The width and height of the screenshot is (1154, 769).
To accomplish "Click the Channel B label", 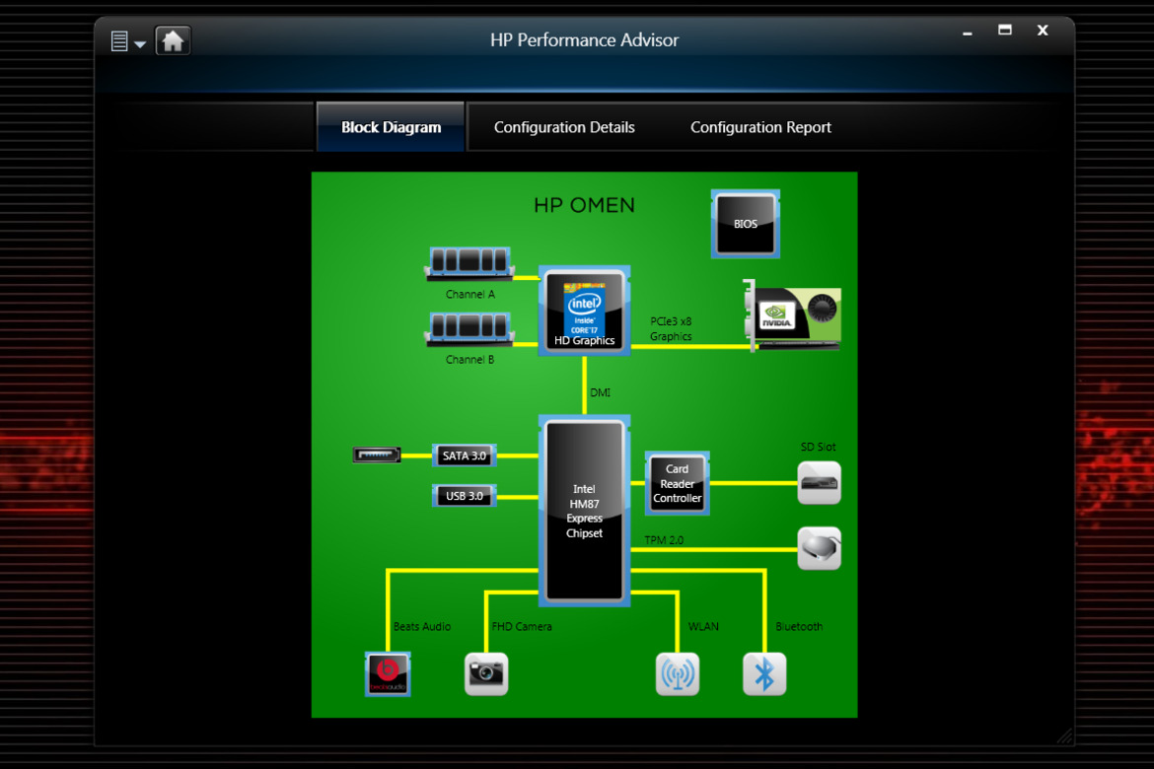I will pos(469,360).
